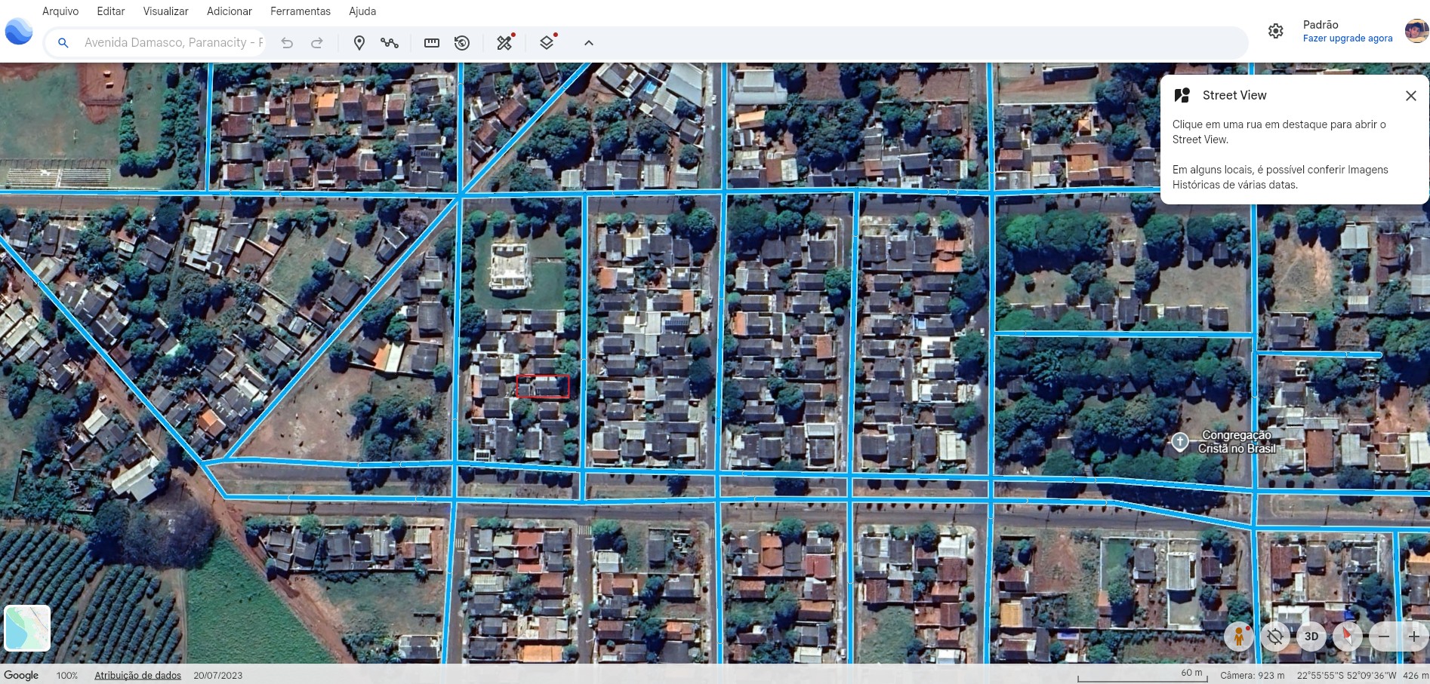Click the add placemark pin icon
Viewport: 1430px width, 684px height.
(359, 43)
